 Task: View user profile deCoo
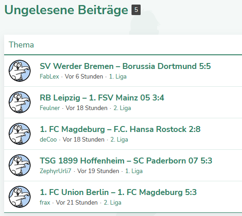48,139
